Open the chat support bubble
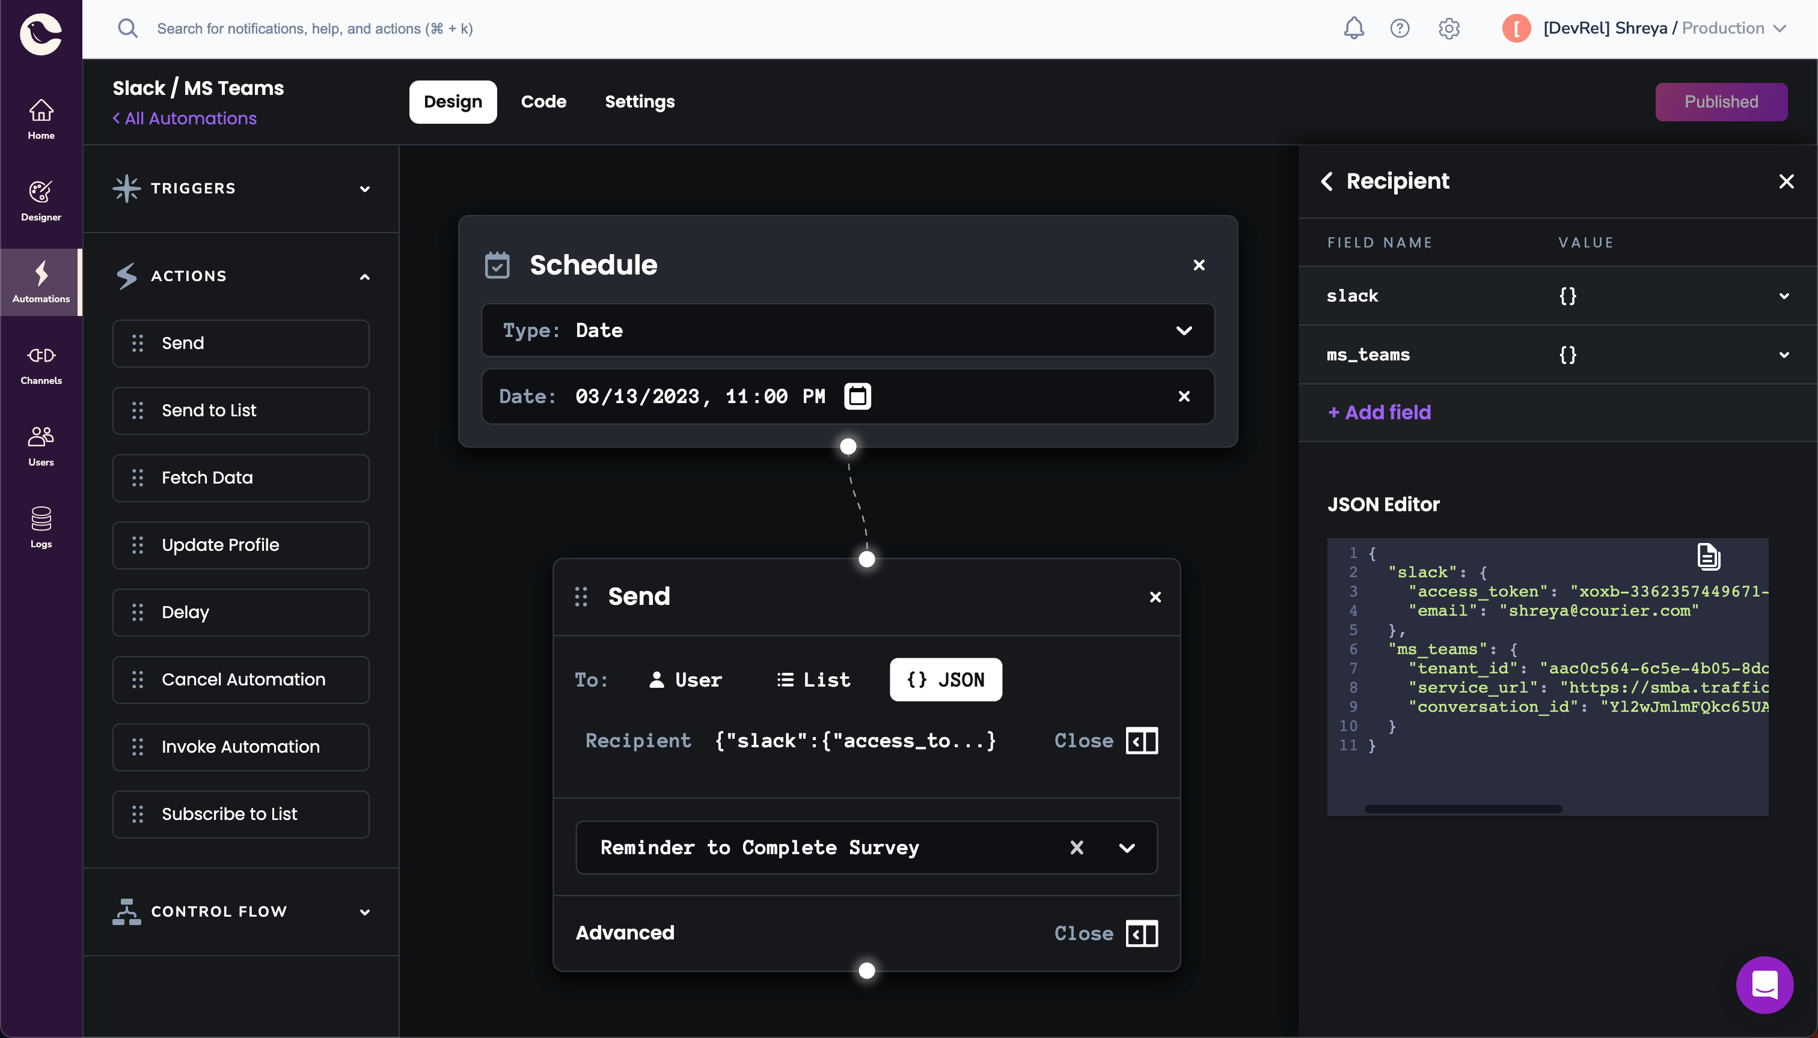Image resolution: width=1818 pixels, height=1038 pixels. coord(1764,985)
